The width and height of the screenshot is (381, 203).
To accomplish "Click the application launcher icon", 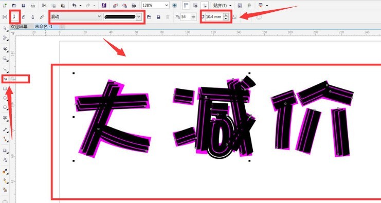I will coord(261,5).
